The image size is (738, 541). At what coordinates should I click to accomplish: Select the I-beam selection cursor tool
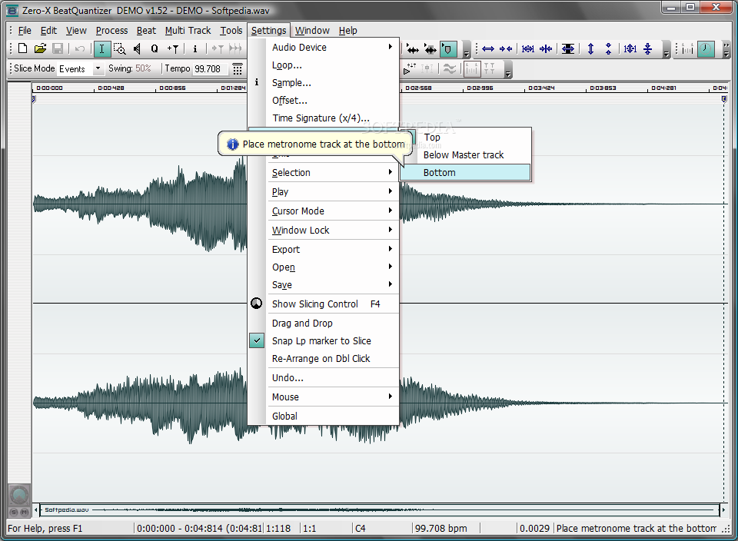pos(101,48)
